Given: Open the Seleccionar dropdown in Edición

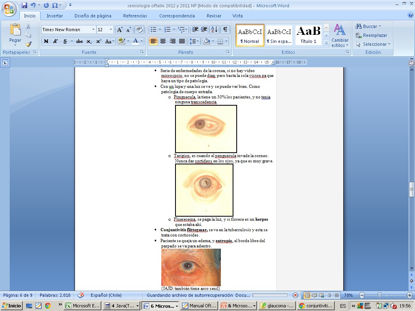Looking at the screenshot, I should pos(373,44).
